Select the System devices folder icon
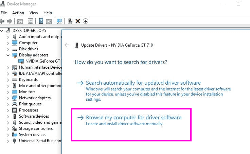This screenshot has height=154, width=250. tap(15, 135)
